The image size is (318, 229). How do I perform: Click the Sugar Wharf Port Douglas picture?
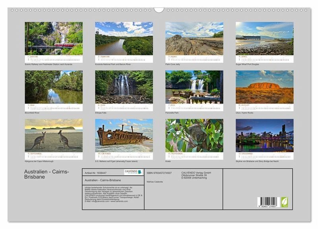pyautogui.click(x=264, y=38)
